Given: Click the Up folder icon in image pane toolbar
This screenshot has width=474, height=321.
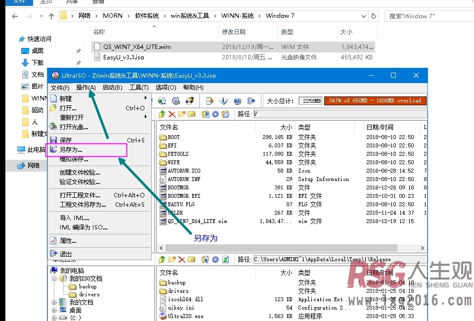Looking at the screenshot, I should tap(162, 114).
